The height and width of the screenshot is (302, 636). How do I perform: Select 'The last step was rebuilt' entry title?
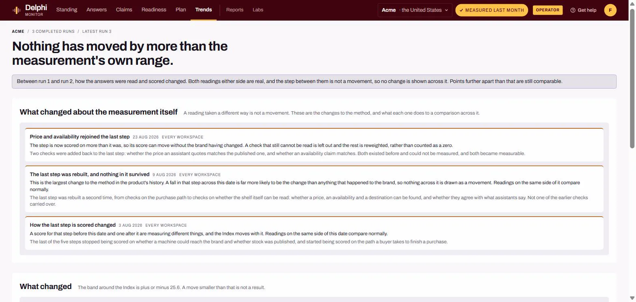pos(90,174)
